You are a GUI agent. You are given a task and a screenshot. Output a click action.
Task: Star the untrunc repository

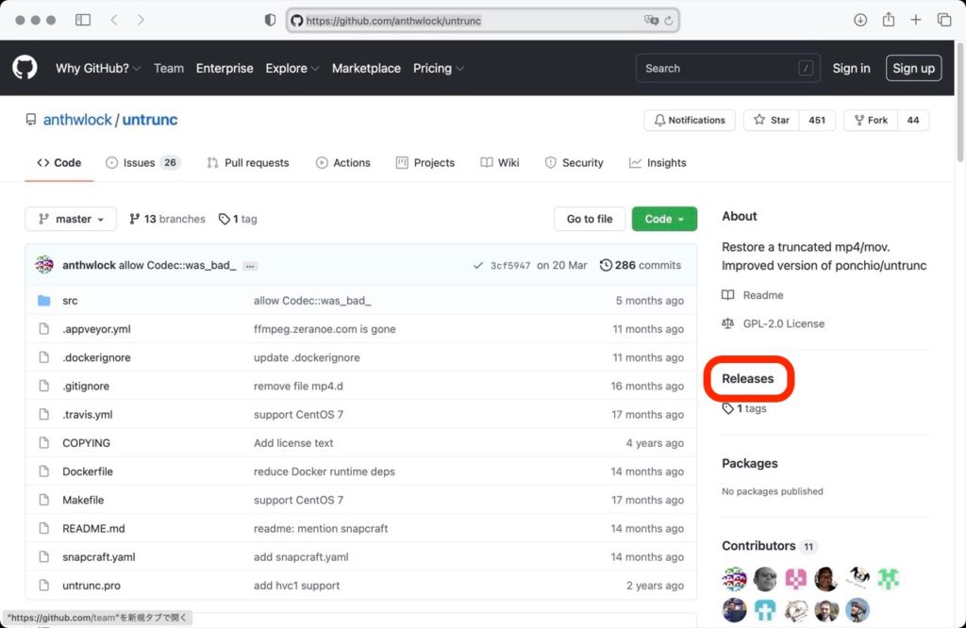tap(771, 121)
